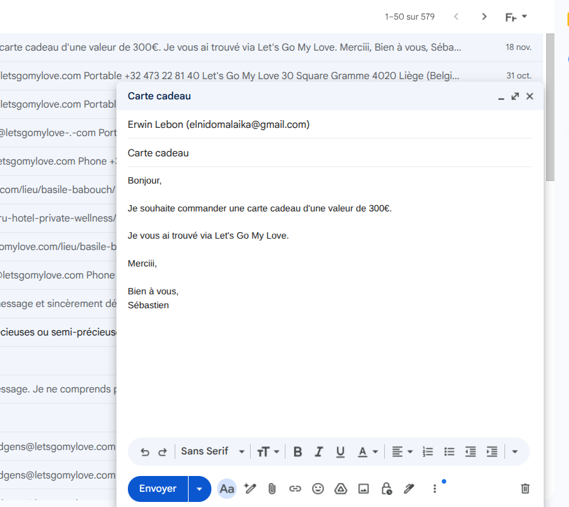Insert a photo with the image icon
The image size is (569, 507).
point(363,489)
